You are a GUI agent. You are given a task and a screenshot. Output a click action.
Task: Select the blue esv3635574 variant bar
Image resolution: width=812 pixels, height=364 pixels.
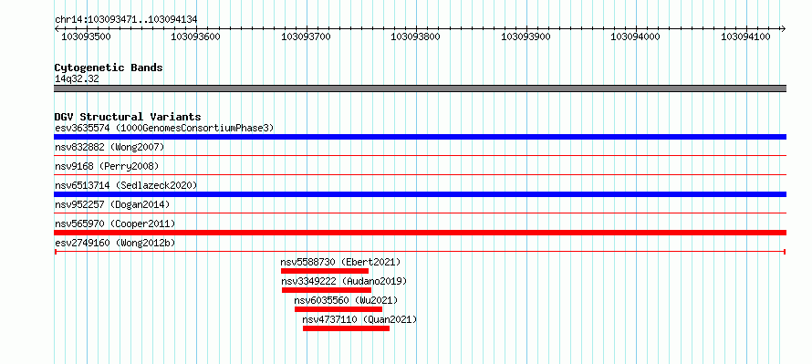click(x=420, y=137)
